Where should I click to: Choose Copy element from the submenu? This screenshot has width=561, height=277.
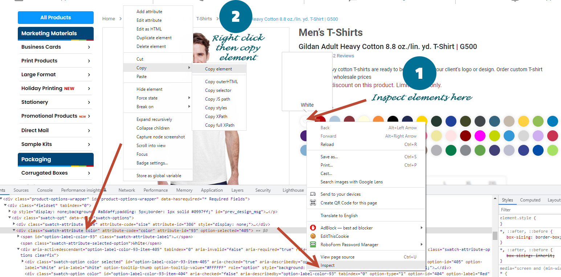(x=219, y=69)
